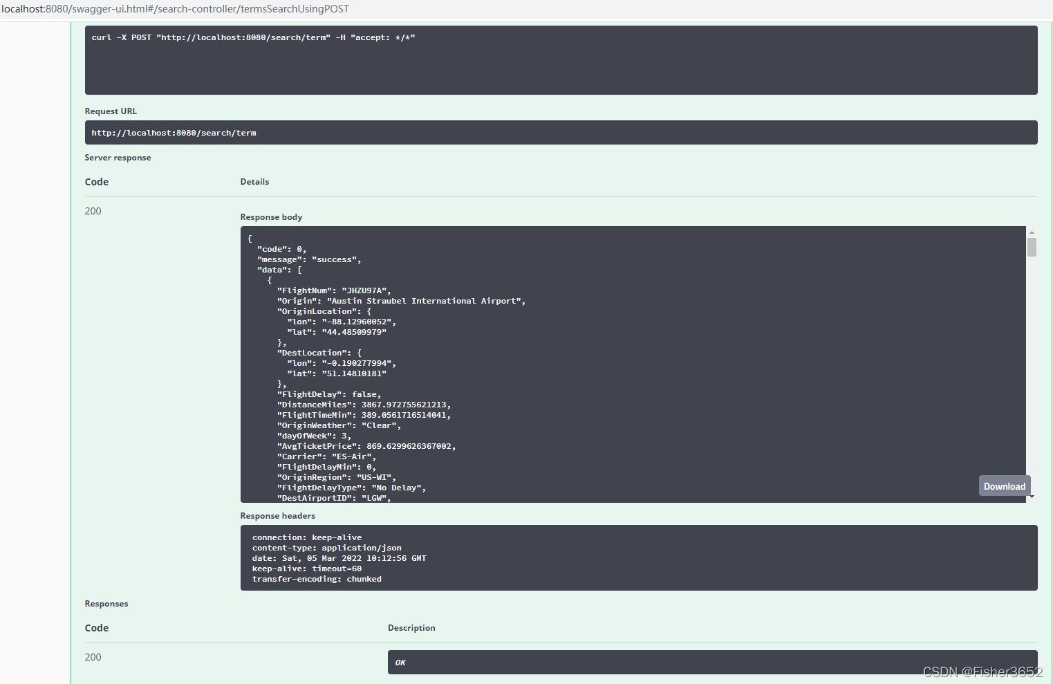
Task: Click the "OriginLocation": { line
Action: [x=324, y=311]
